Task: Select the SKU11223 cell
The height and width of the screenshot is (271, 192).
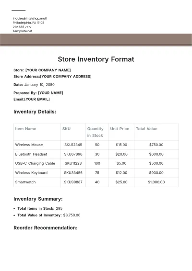Action: tap(73, 163)
